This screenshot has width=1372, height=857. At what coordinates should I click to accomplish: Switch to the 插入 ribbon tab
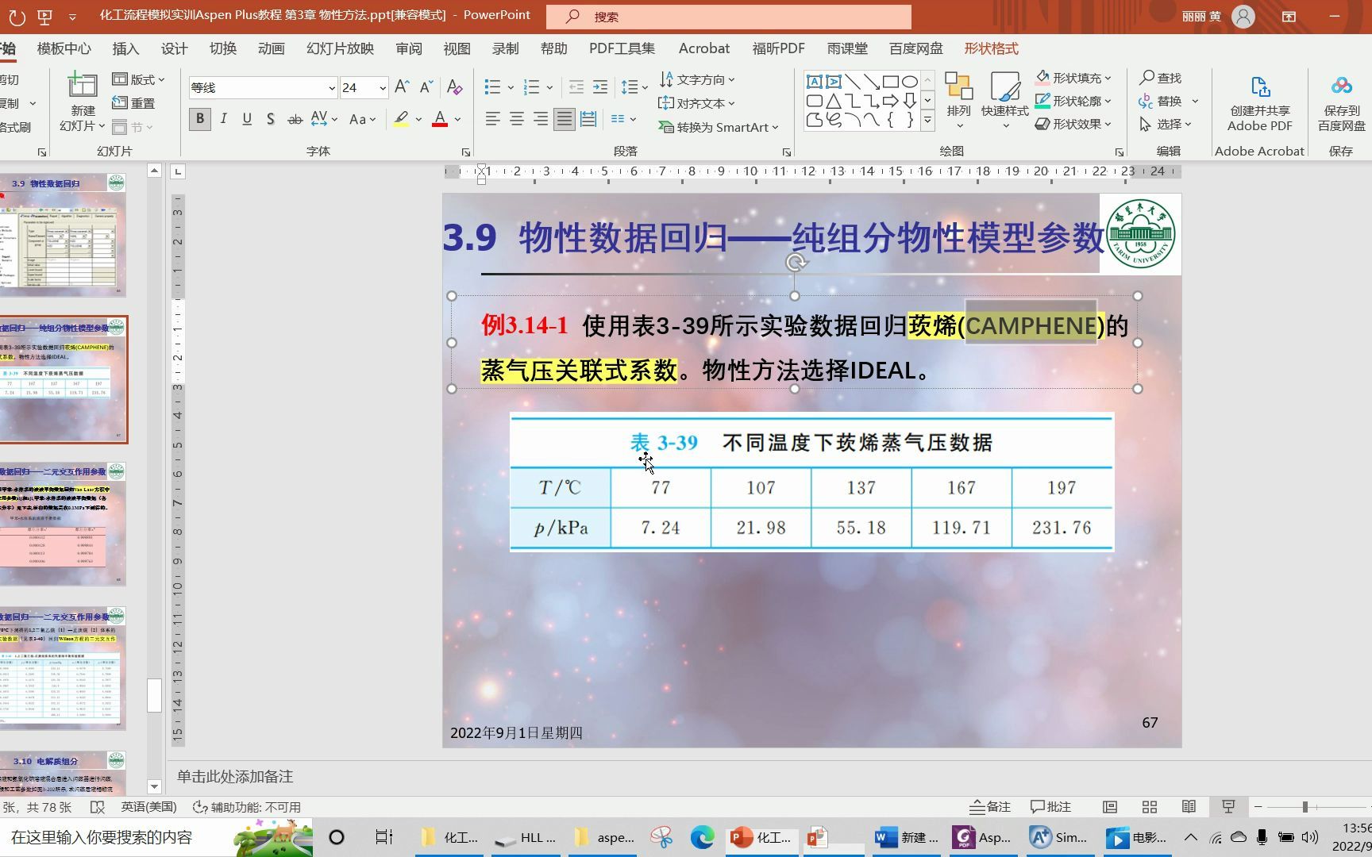[x=125, y=48]
